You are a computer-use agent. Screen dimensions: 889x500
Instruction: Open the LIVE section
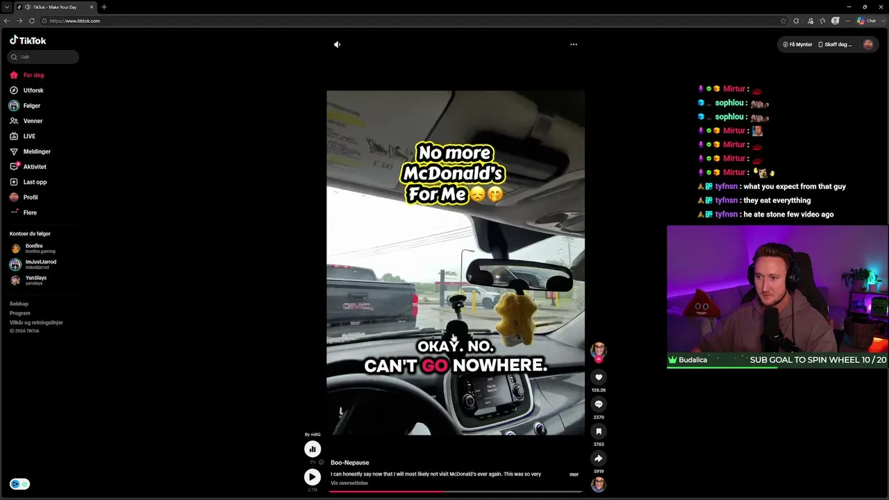(x=22, y=136)
